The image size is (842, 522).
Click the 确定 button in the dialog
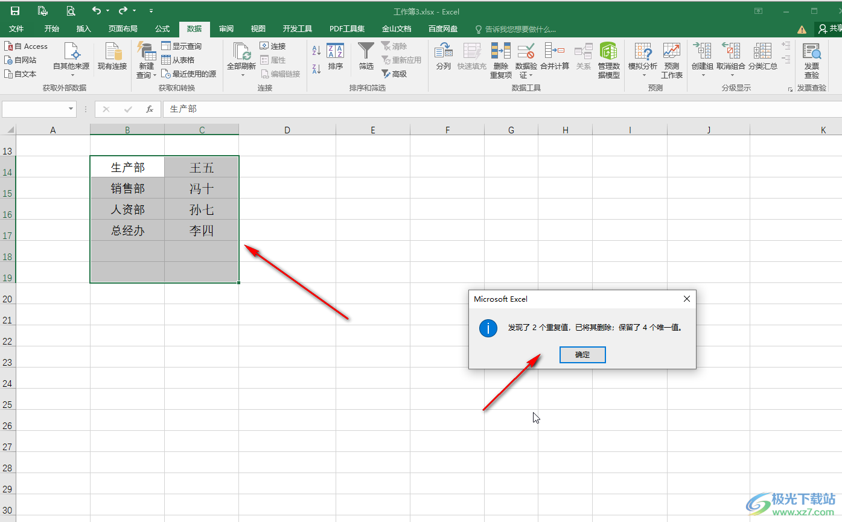[582, 355]
